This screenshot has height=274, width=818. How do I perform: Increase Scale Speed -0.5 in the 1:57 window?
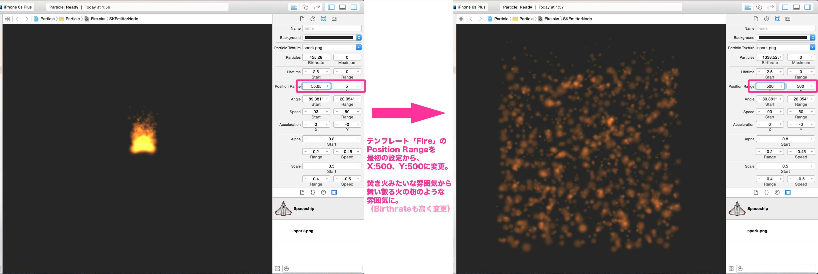pyautogui.click(x=812, y=179)
